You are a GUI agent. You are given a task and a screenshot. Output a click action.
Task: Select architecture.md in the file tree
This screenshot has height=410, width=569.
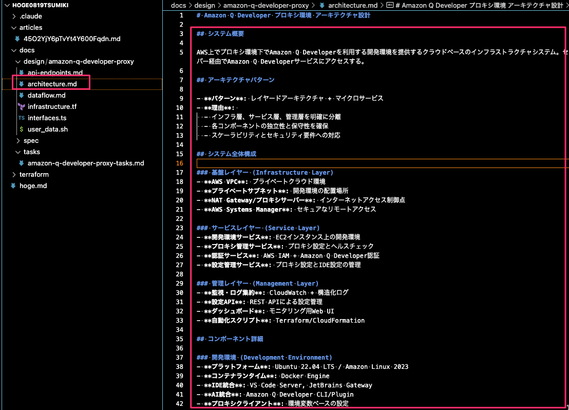click(52, 84)
